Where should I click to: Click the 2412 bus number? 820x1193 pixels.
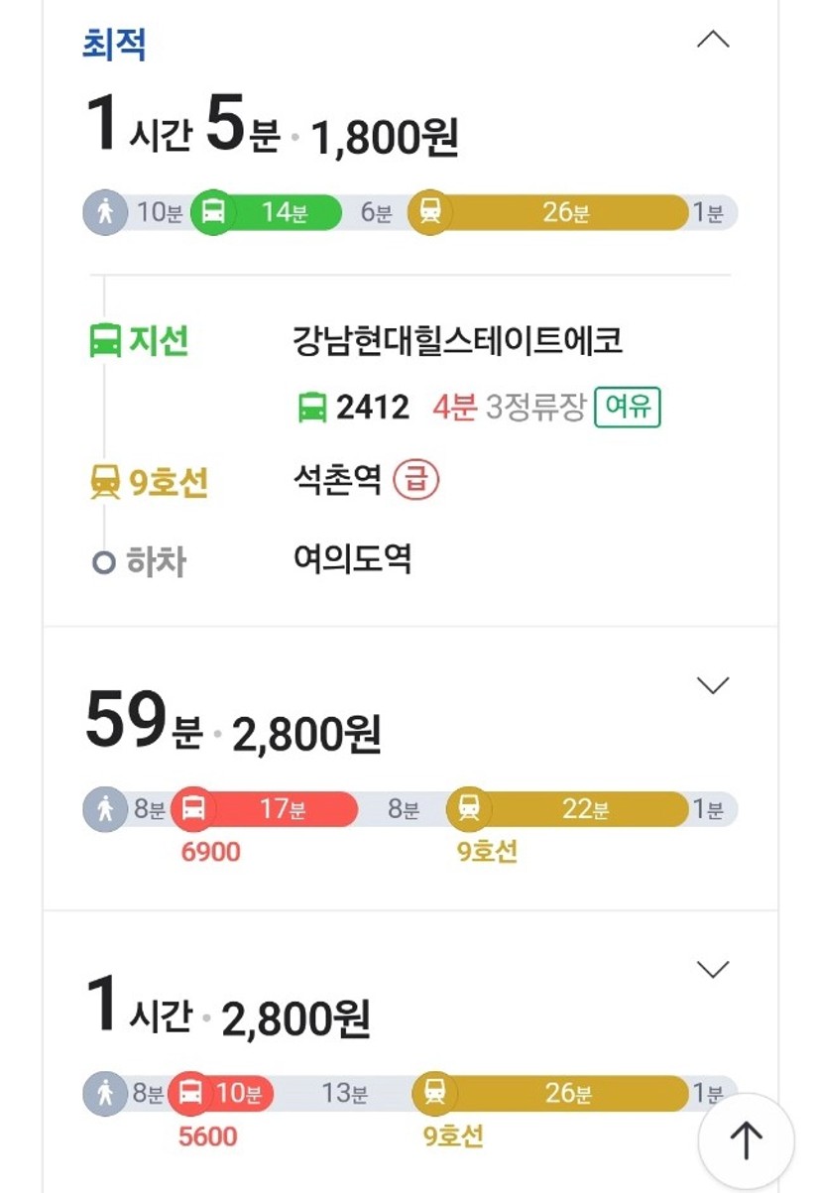tap(373, 408)
